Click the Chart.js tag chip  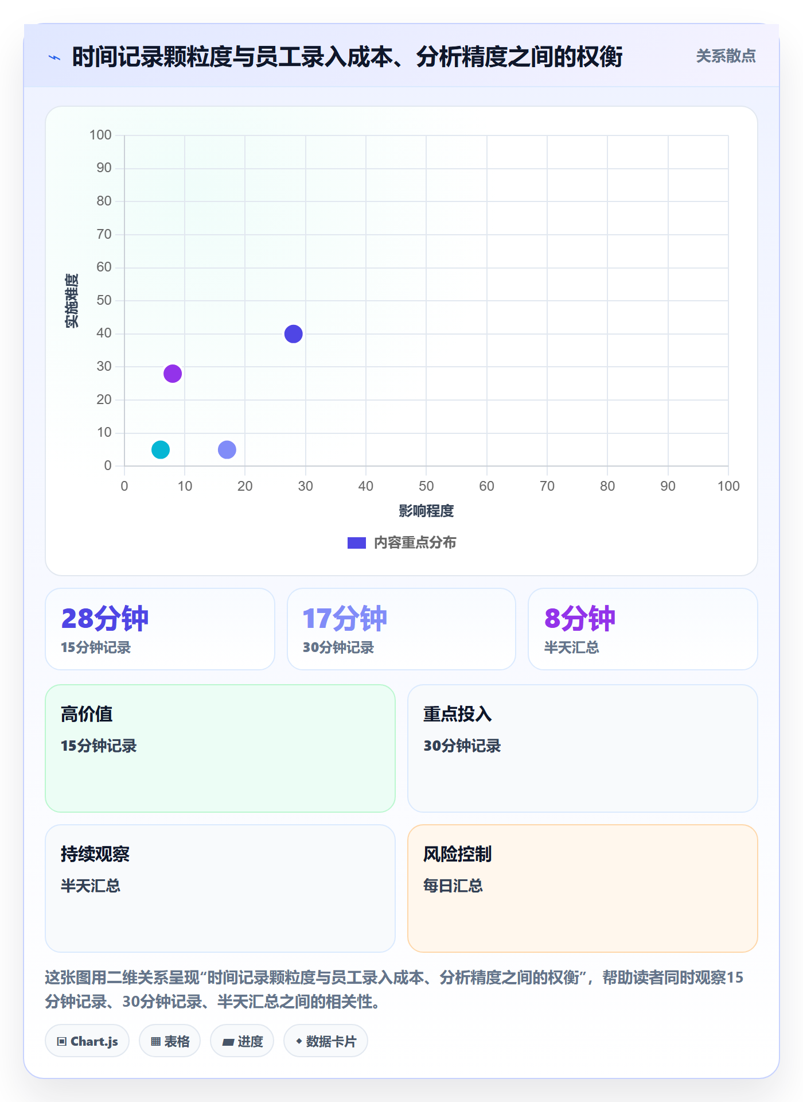[87, 1041]
